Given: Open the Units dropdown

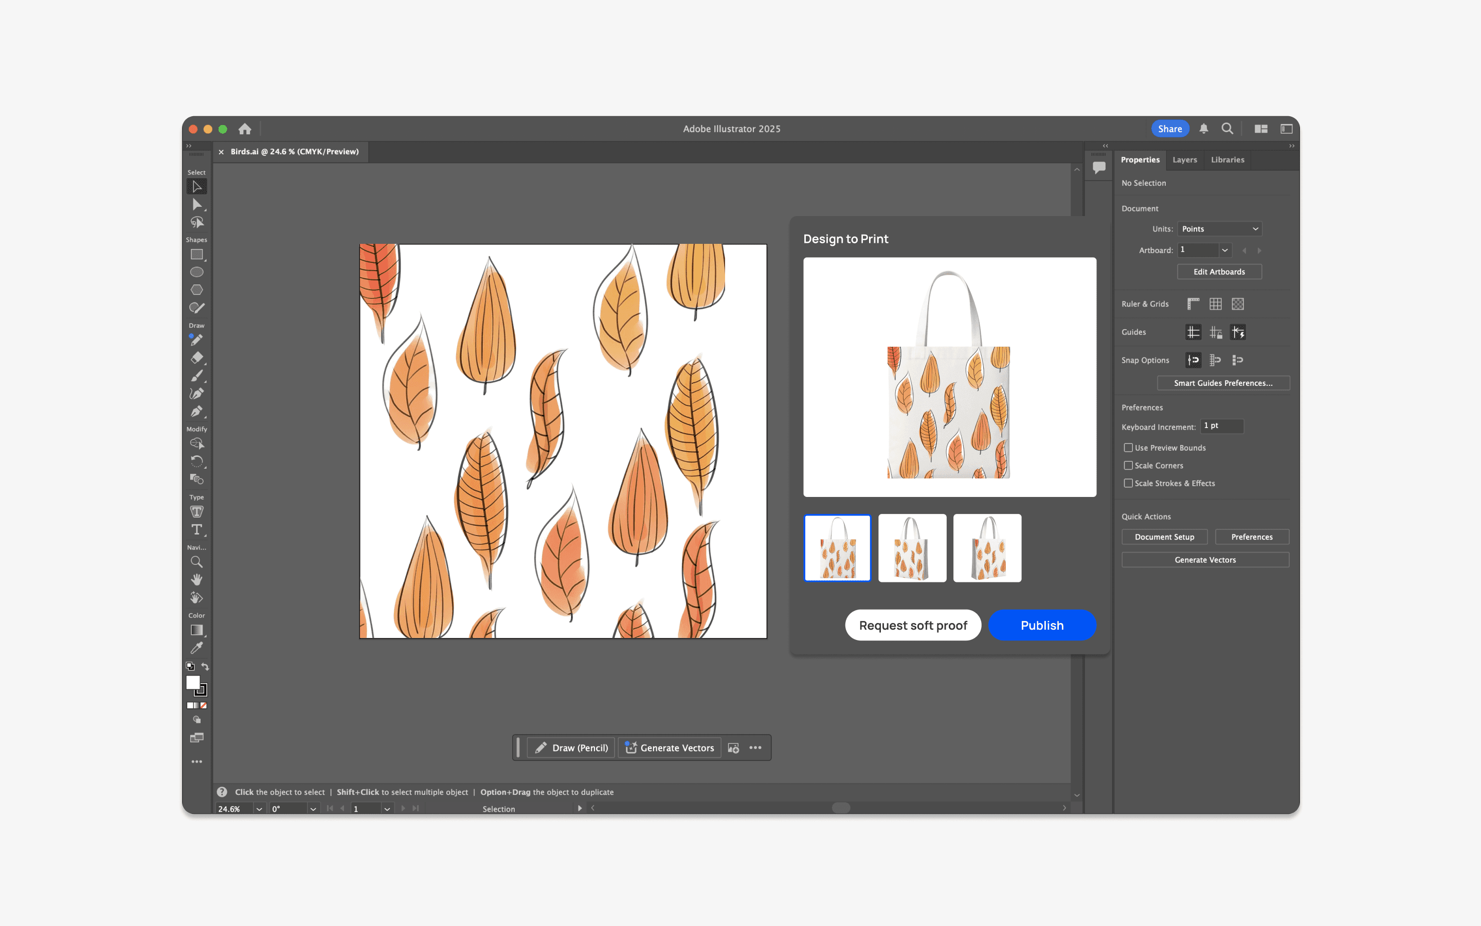Looking at the screenshot, I should tap(1219, 229).
